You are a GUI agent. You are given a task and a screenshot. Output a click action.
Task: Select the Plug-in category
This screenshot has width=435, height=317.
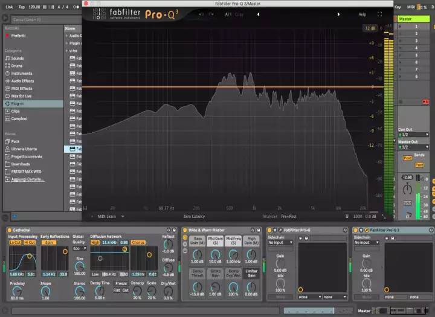(33, 103)
